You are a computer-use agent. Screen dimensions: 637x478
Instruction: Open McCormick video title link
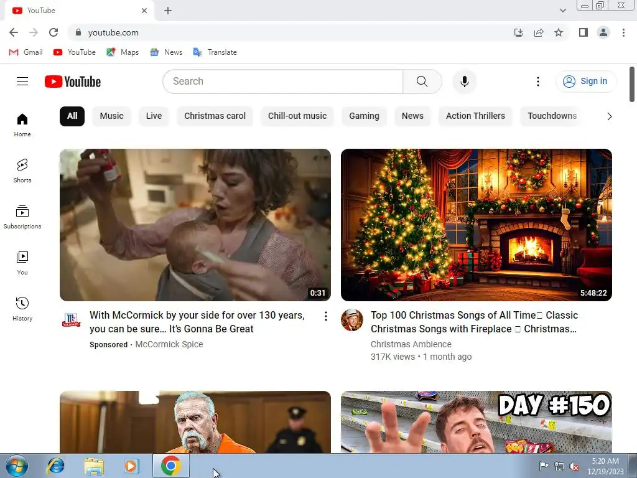[197, 322]
